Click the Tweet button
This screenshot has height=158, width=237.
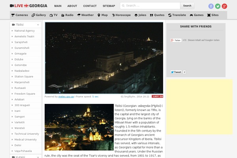176,72
